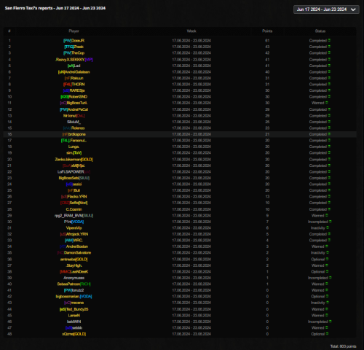Open player BigBossSebi[SIUU] profile

tap(74, 178)
